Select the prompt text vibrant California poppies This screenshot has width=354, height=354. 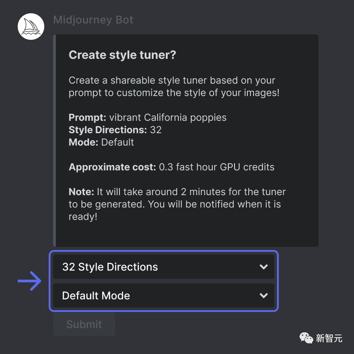coord(168,117)
